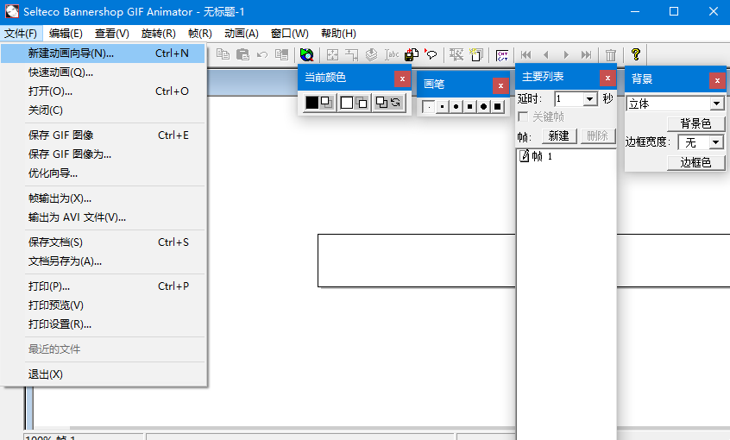This screenshot has height=440, width=730.
Task: Click the document-properties icon beside Undo
Action: click(281, 54)
